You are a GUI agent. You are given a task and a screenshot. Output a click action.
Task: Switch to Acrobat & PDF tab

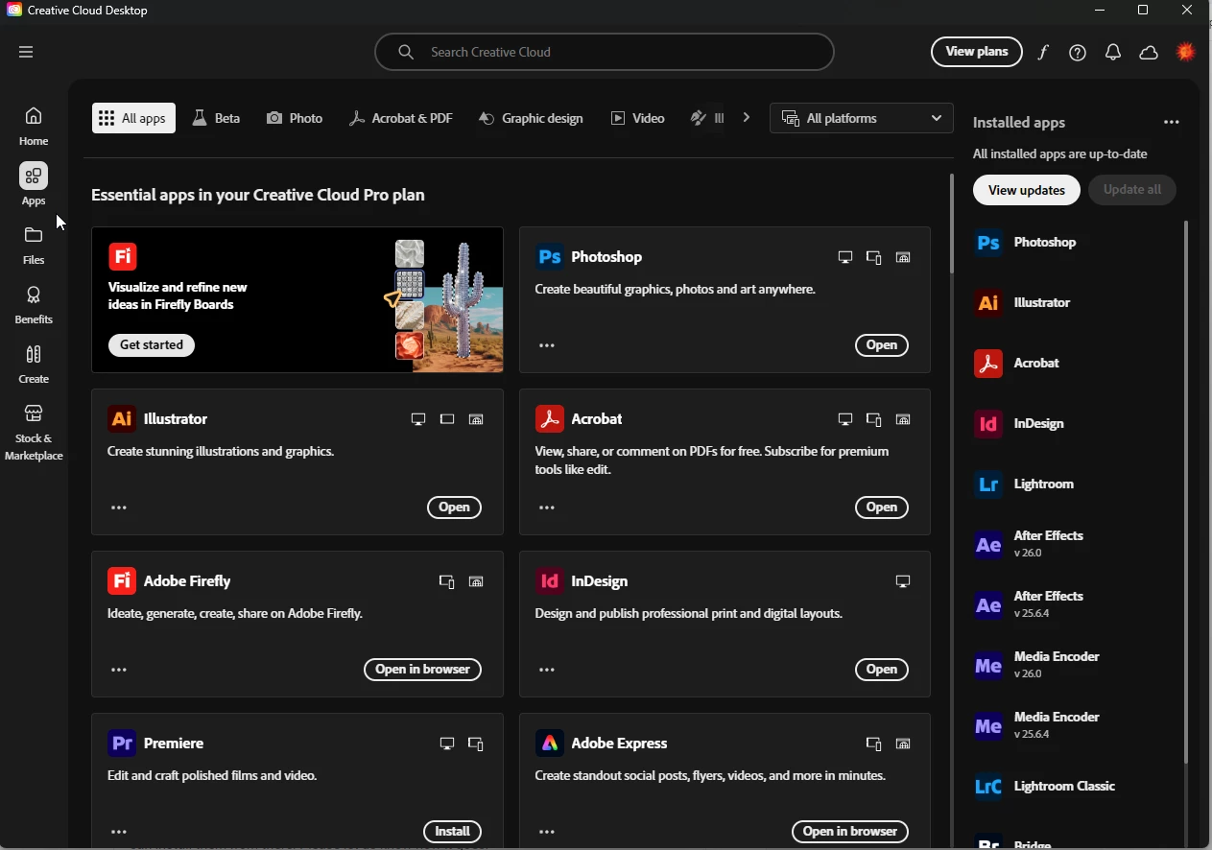click(x=401, y=118)
